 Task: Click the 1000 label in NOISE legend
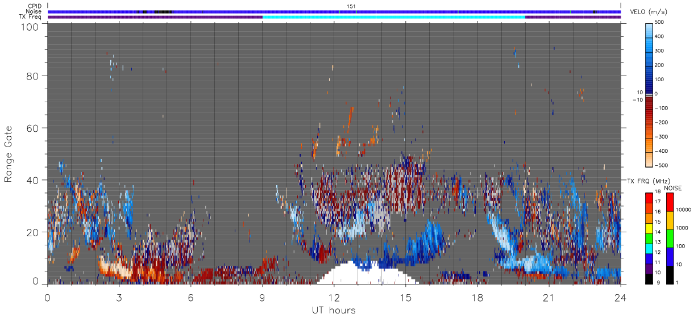pos(683,228)
